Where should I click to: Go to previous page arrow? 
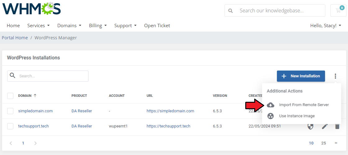click(11, 143)
